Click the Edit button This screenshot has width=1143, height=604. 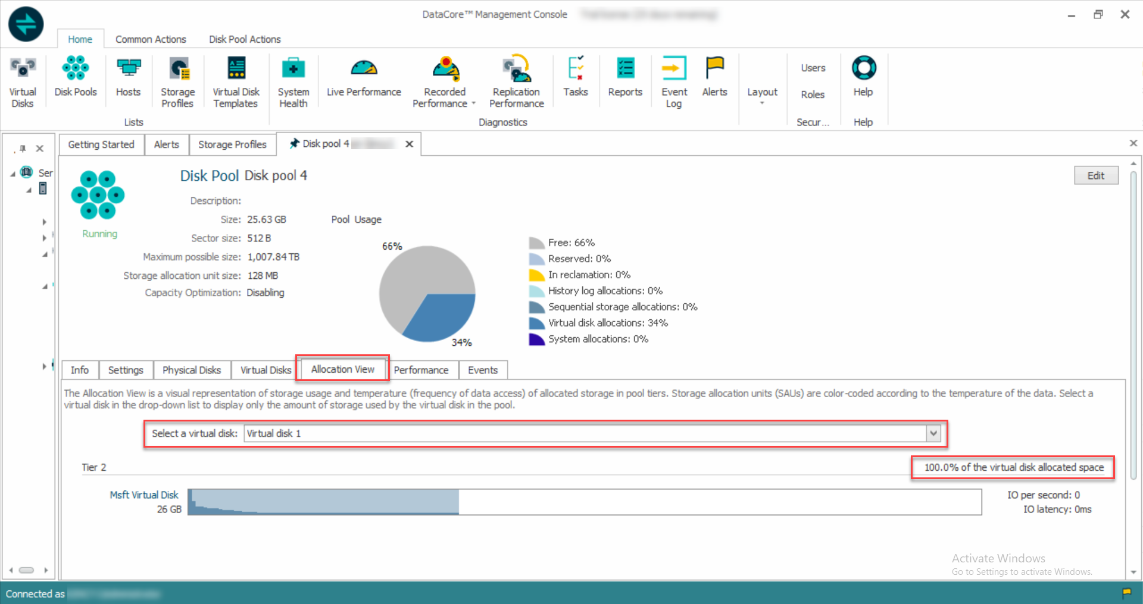tap(1095, 175)
